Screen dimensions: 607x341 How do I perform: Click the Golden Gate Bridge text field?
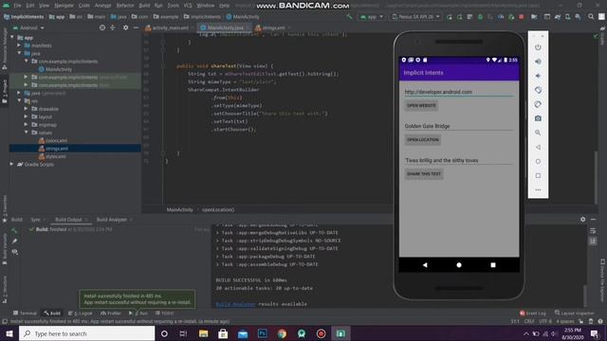pos(459,126)
